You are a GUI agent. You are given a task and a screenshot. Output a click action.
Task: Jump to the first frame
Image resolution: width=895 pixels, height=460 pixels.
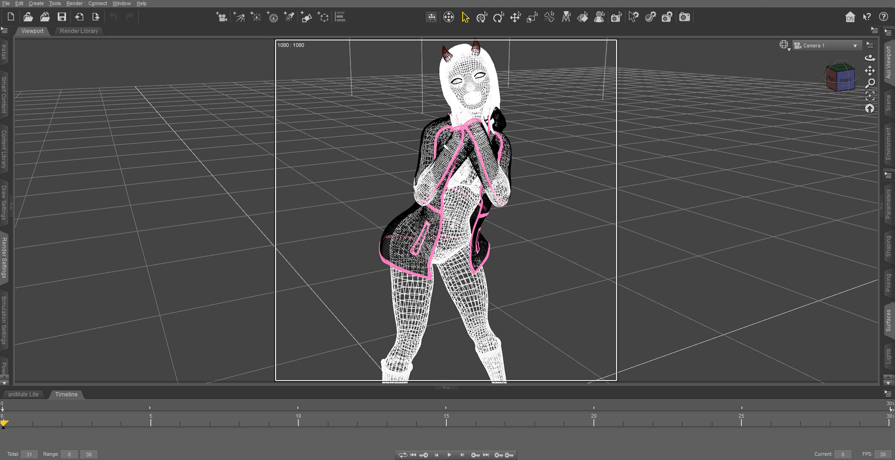pyautogui.click(x=413, y=455)
